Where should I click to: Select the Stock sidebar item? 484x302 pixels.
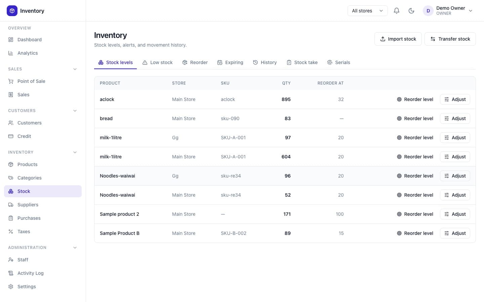(x=43, y=191)
